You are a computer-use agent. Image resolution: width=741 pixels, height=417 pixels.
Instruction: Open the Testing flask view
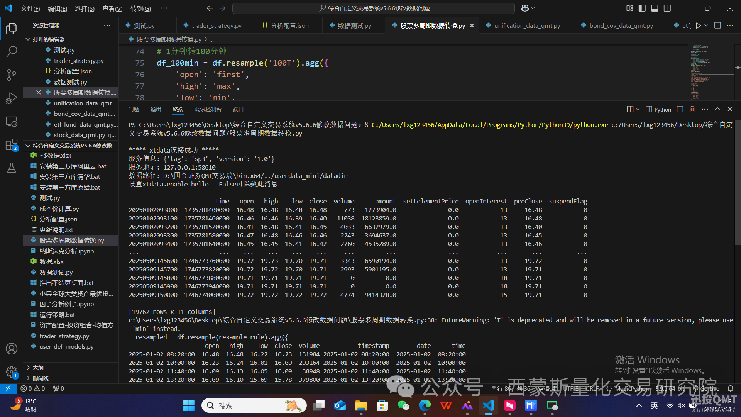click(x=12, y=168)
